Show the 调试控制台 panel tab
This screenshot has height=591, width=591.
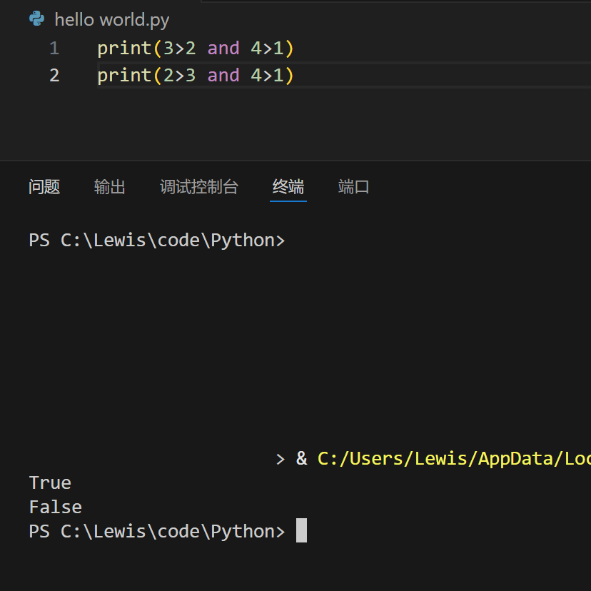click(198, 187)
